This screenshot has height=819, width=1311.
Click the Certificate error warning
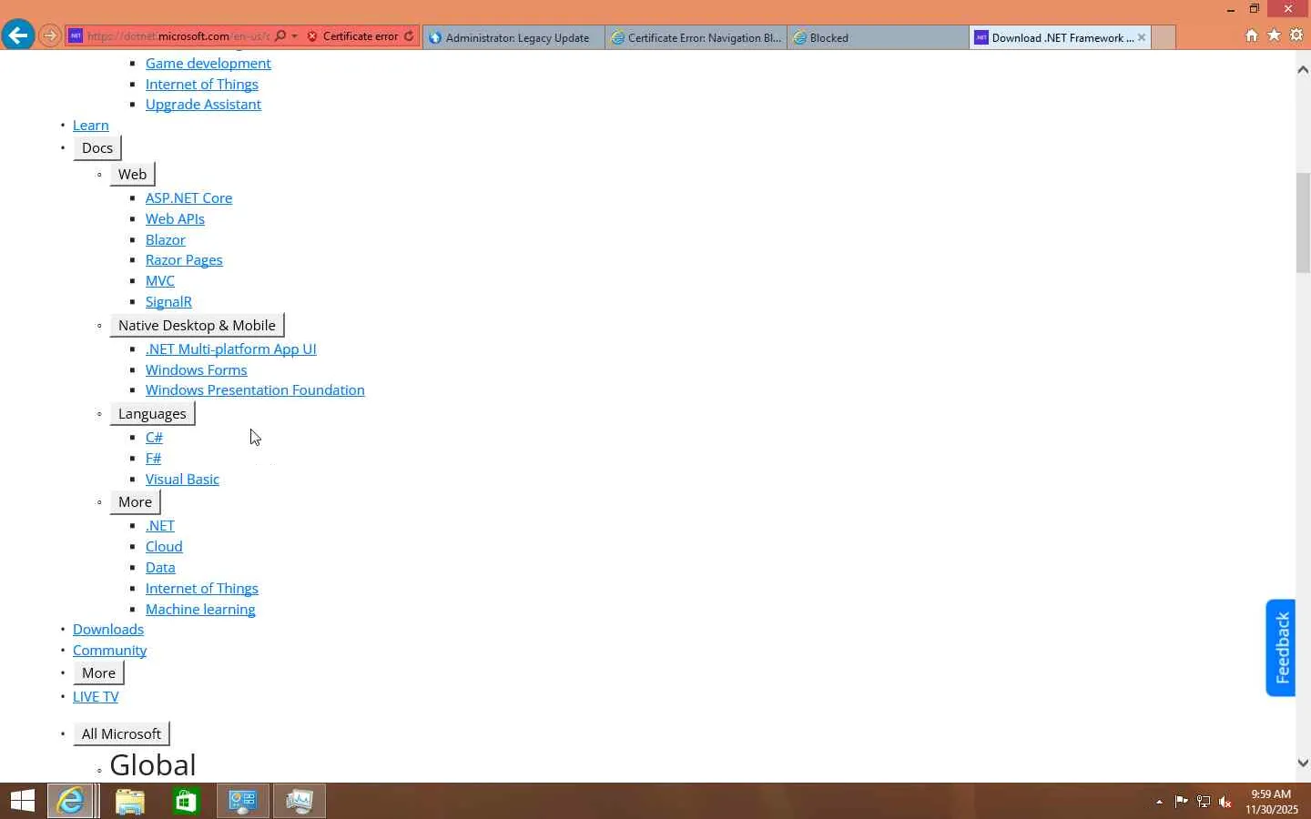tap(352, 36)
